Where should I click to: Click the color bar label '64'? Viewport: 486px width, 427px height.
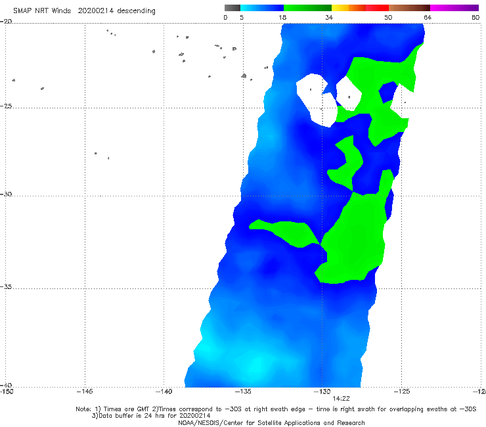pos(428,17)
